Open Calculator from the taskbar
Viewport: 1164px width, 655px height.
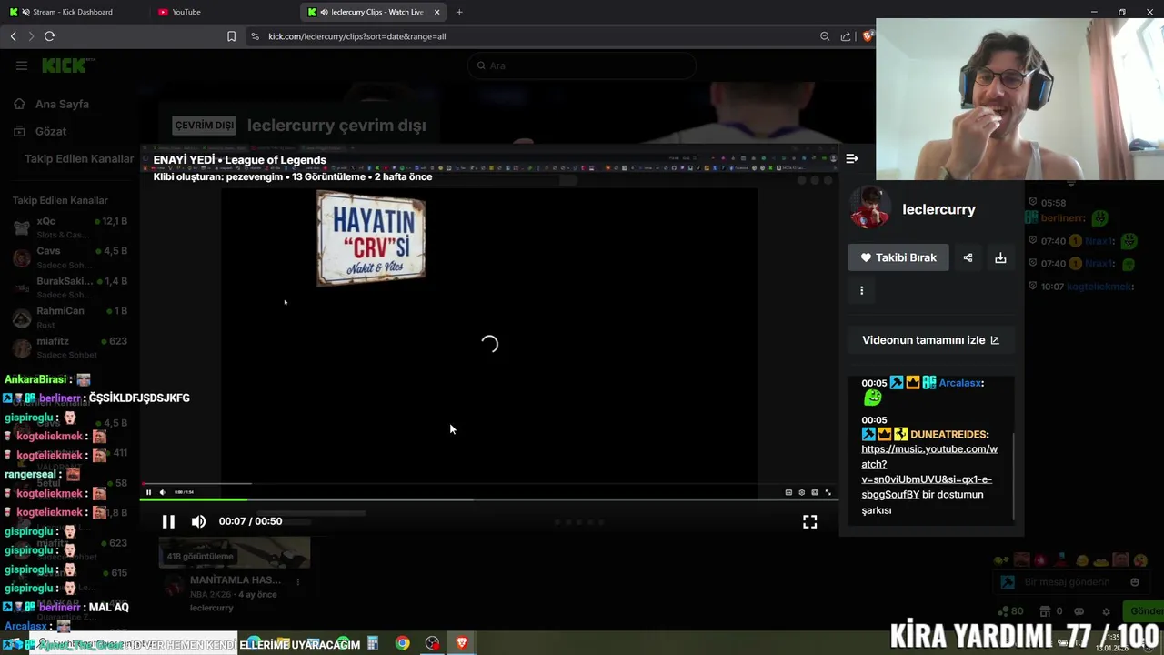(372, 643)
